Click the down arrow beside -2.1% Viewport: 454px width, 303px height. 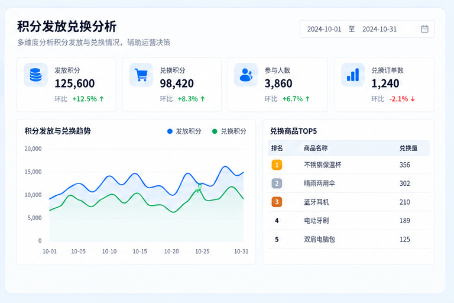click(413, 99)
